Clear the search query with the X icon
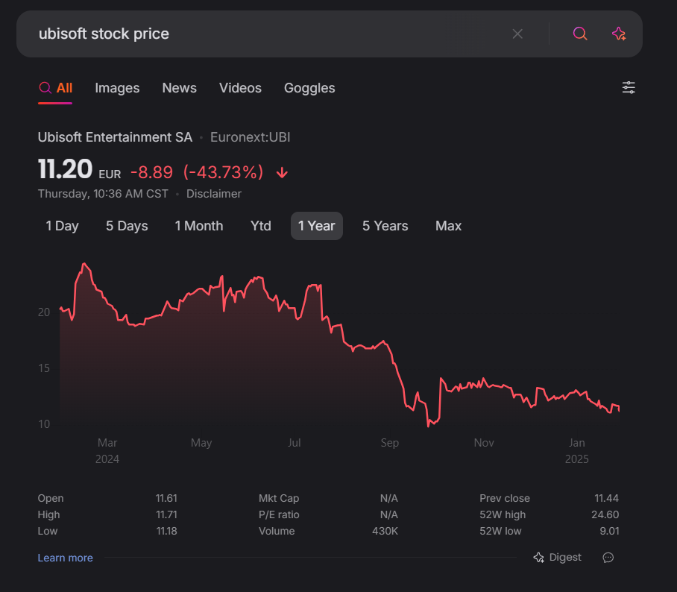The width and height of the screenshot is (677, 592). pos(517,34)
